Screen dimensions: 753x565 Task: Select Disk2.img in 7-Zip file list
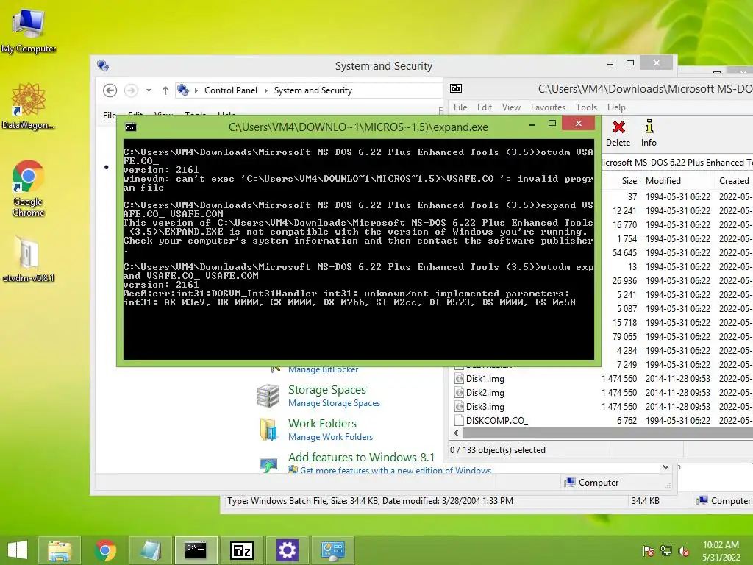click(485, 393)
